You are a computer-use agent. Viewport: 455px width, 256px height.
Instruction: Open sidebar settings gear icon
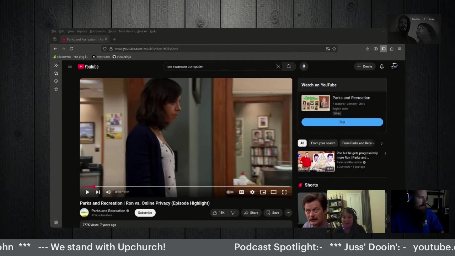tap(56, 223)
